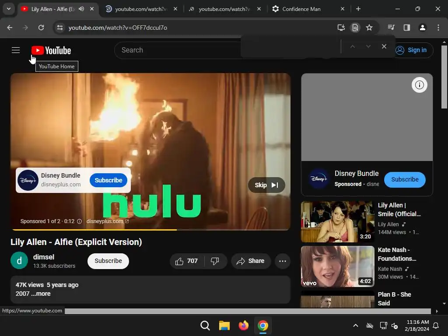
Task: Click the video ad progress bar
Action: coord(150,229)
